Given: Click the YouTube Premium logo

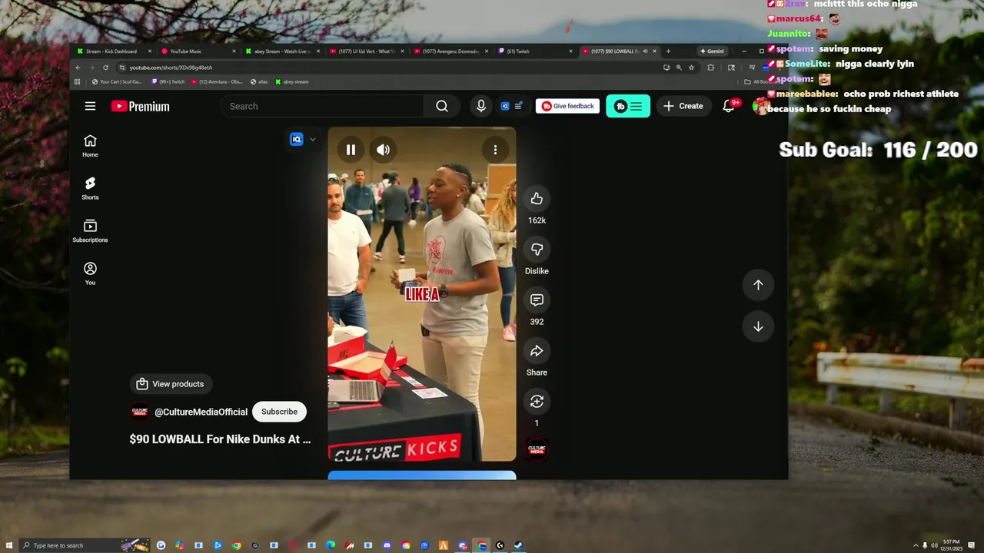Looking at the screenshot, I should click(x=140, y=106).
